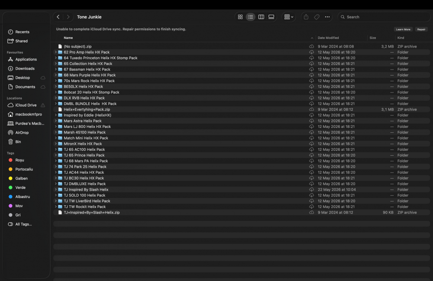The height and width of the screenshot is (281, 433).
Task: Click the iCloud Drive warning triangle icon
Action: click(43, 105)
